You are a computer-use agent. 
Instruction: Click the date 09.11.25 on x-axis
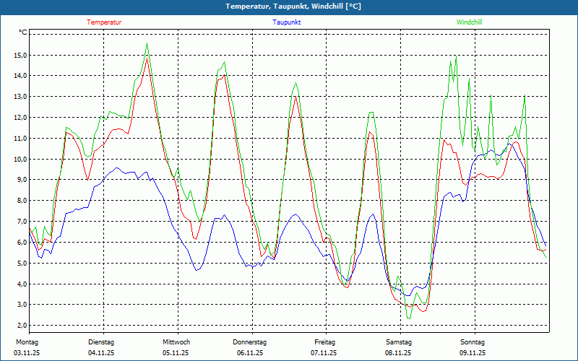[473, 353]
